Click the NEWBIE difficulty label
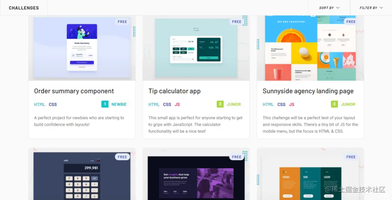Image resolution: width=392 pixels, height=200 pixels. pos(119,104)
